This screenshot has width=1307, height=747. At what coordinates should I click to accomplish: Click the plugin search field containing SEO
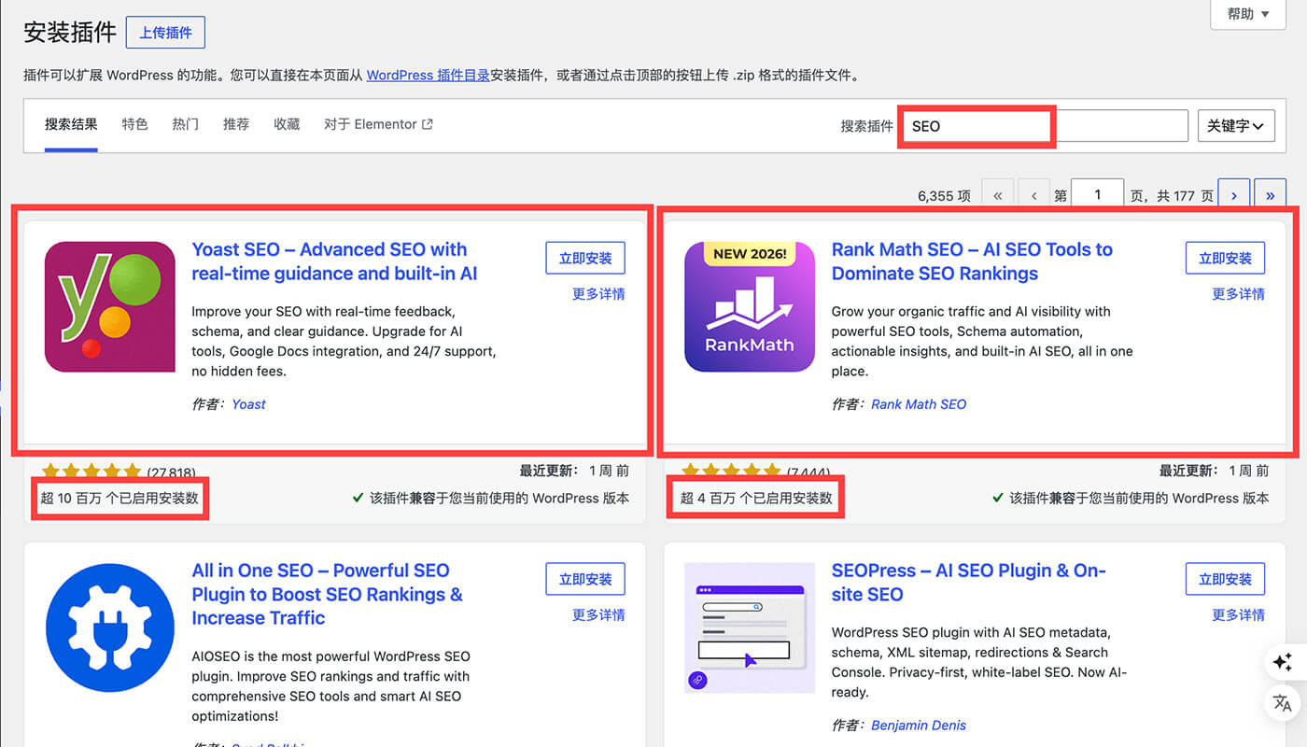pyautogui.click(x=1045, y=126)
